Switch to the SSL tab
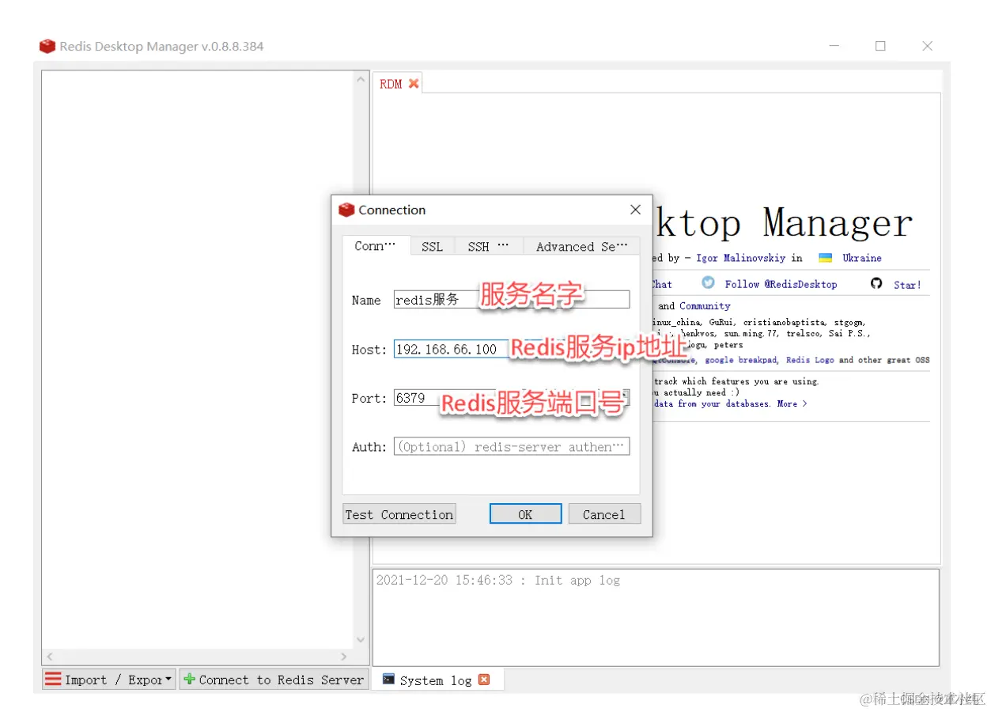 (x=433, y=246)
